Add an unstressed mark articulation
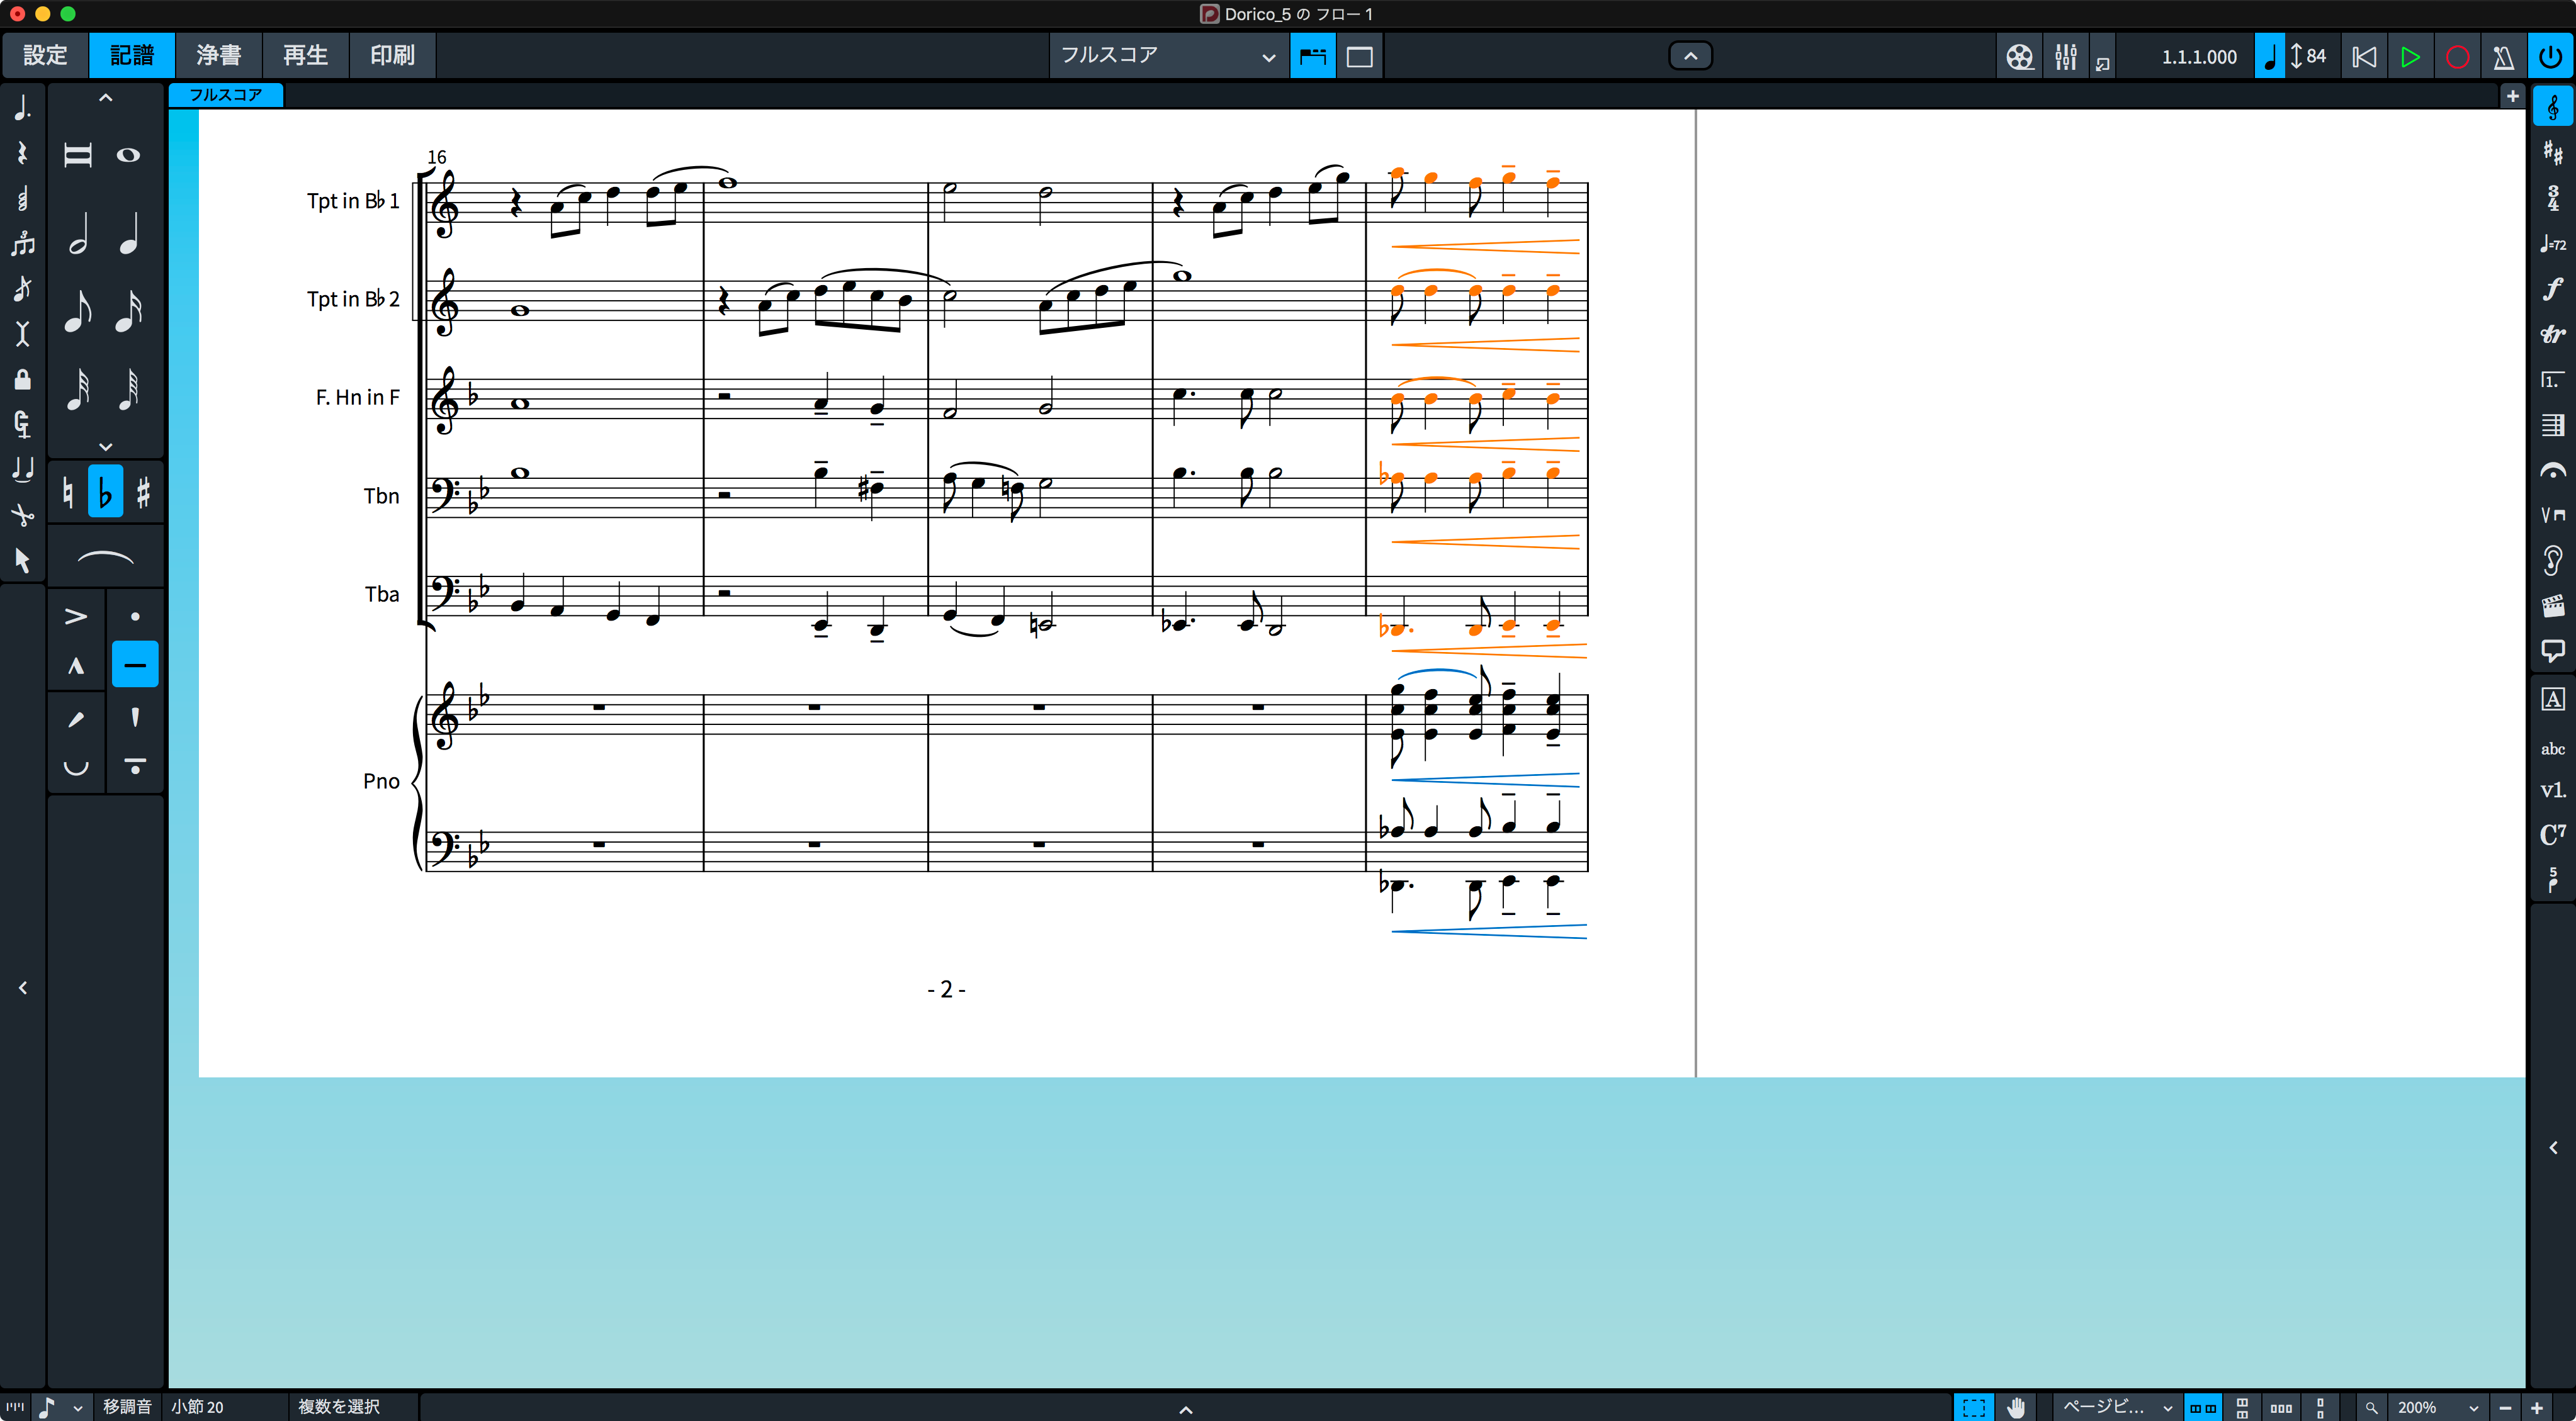The height and width of the screenshot is (1421, 2576). [76, 767]
